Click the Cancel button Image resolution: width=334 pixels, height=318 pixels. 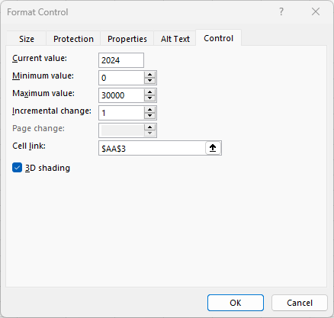pos(300,303)
